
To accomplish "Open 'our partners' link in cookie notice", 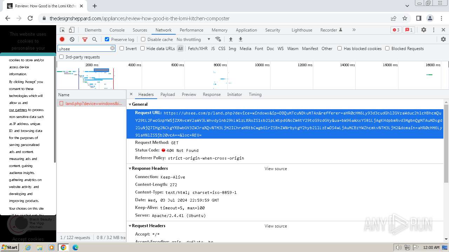I will [x=18, y=110].
